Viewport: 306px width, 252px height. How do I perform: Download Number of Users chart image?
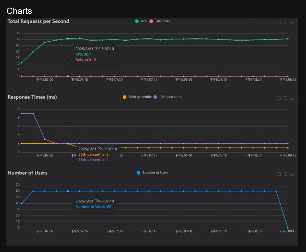292,174
